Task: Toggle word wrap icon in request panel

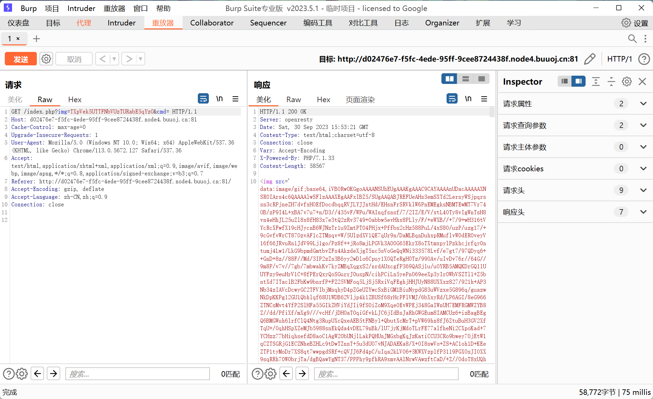Action: tap(203, 99)
